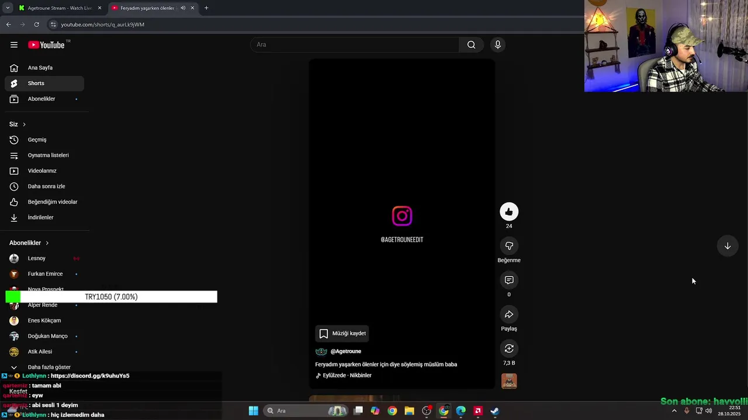Mute the YouTube tab via speaker icon
This screenshot has height=420, width=748.
[183, 8]
